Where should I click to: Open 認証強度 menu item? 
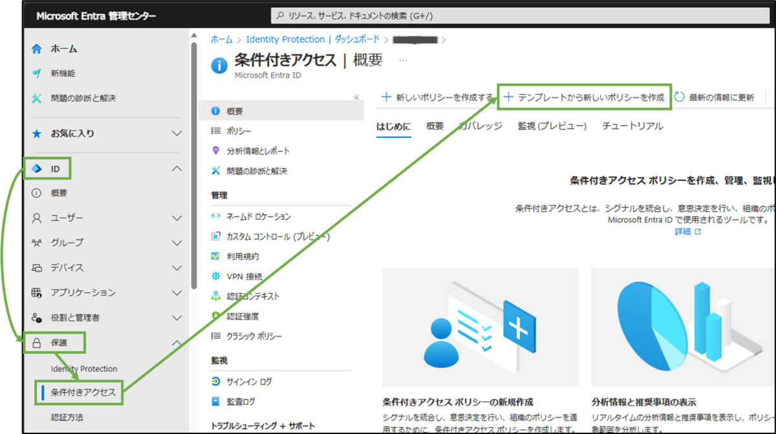[x=242, y=316]
